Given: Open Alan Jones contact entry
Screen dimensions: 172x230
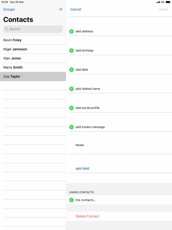Looking at the screenshot, I should pos(33,59).
